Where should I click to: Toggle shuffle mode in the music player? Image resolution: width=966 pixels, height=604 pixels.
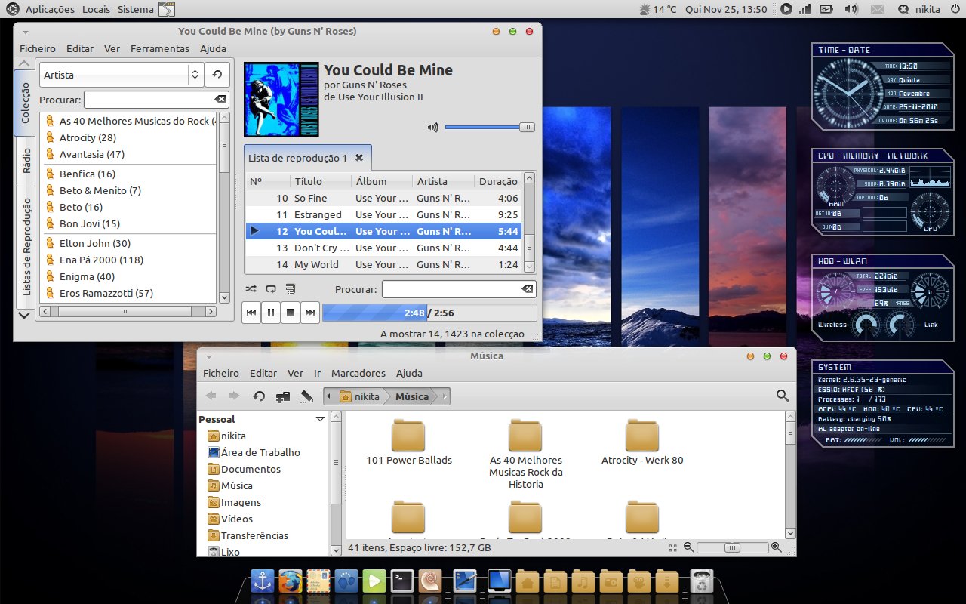tap(251, 288)
